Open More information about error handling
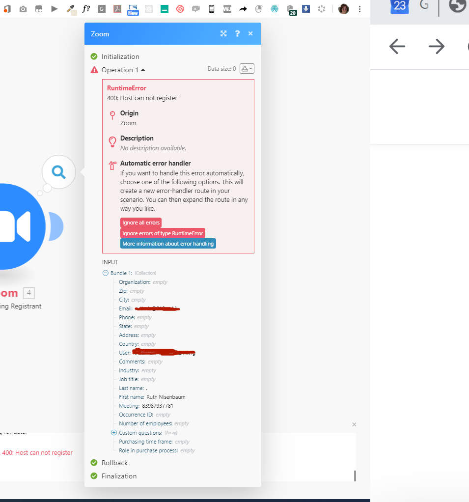 coord(168,244)
